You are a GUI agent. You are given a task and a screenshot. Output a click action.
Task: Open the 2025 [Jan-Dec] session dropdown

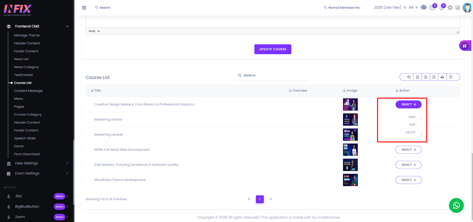point(390,7)
